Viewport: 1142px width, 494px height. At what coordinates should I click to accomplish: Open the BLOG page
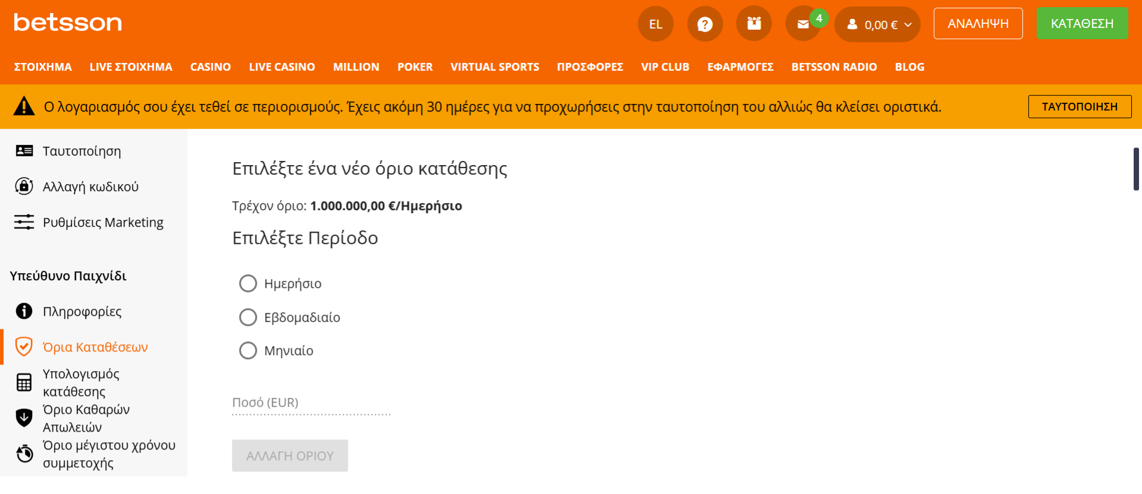[909, 67]
